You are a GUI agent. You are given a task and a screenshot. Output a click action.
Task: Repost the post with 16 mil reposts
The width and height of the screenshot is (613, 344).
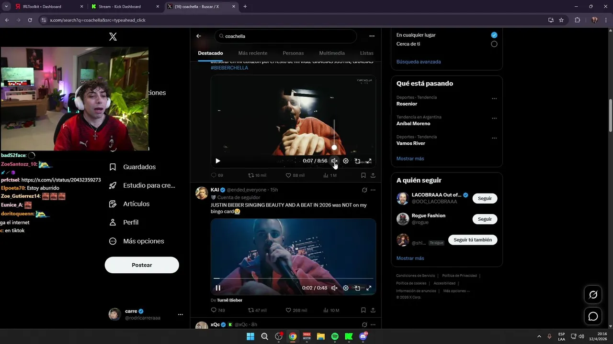[x=257, y=175]
